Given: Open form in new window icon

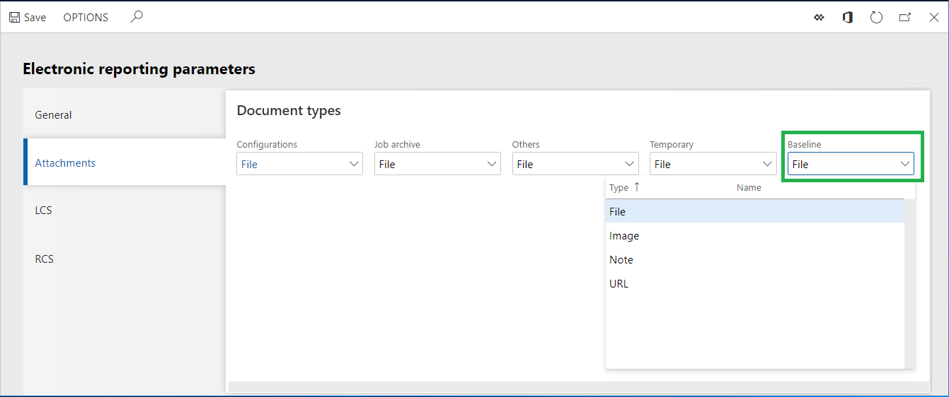Looking at the screenshot, I should (904, 18).
